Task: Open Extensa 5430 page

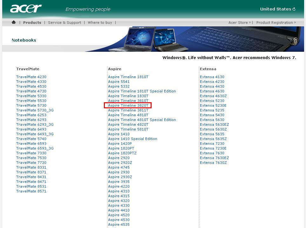Action: pyautogui.click(x=212, y=115)
